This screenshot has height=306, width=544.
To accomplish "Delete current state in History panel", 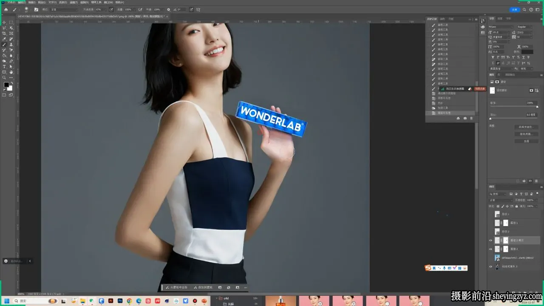I will pos(471,118).
